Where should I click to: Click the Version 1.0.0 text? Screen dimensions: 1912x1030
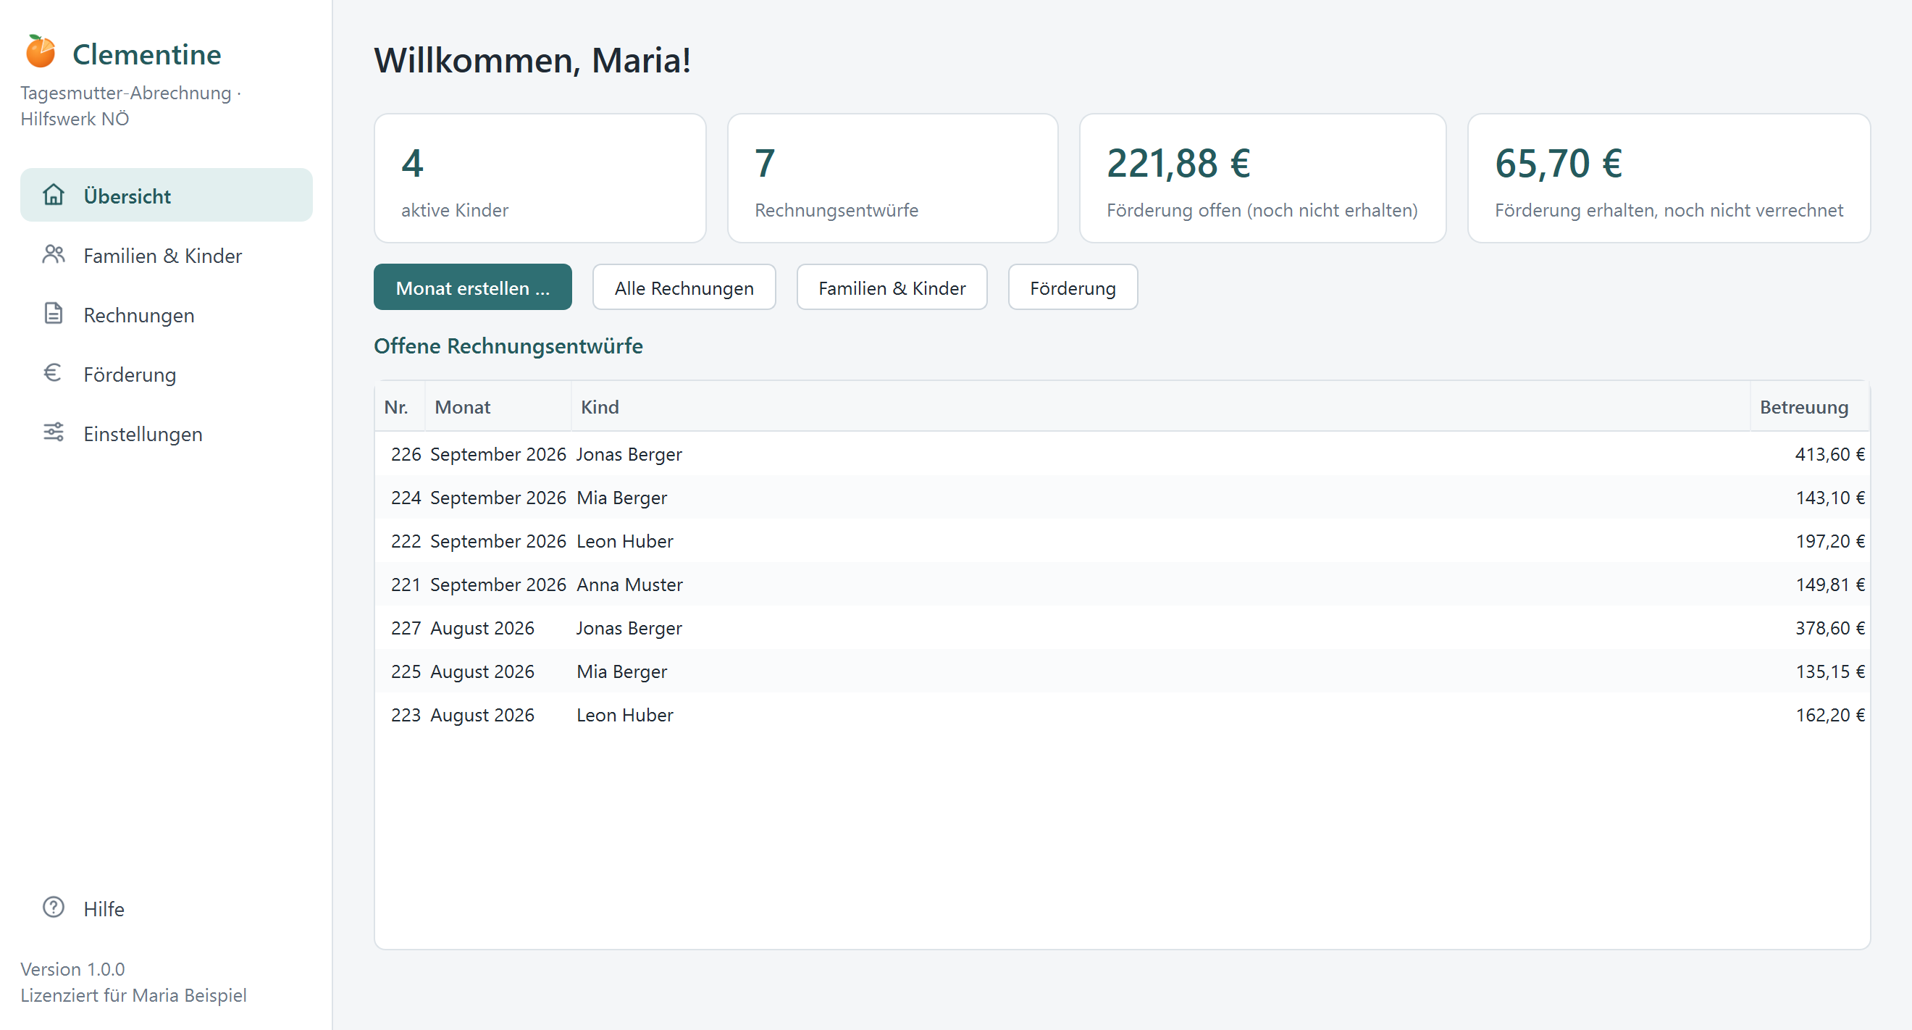72,968
